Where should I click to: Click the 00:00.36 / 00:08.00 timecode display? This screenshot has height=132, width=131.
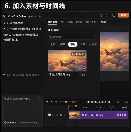point(98,102)
